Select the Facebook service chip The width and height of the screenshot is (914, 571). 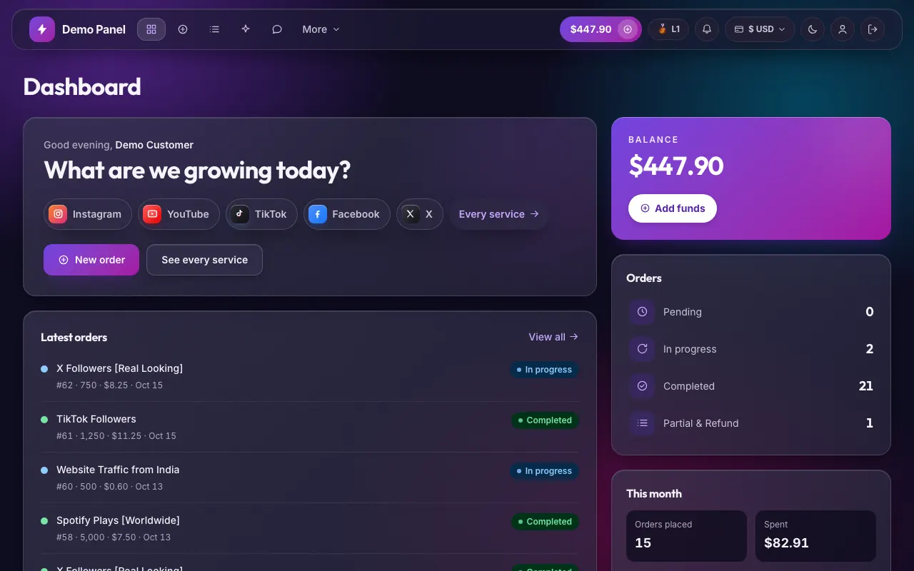(347, 214)
